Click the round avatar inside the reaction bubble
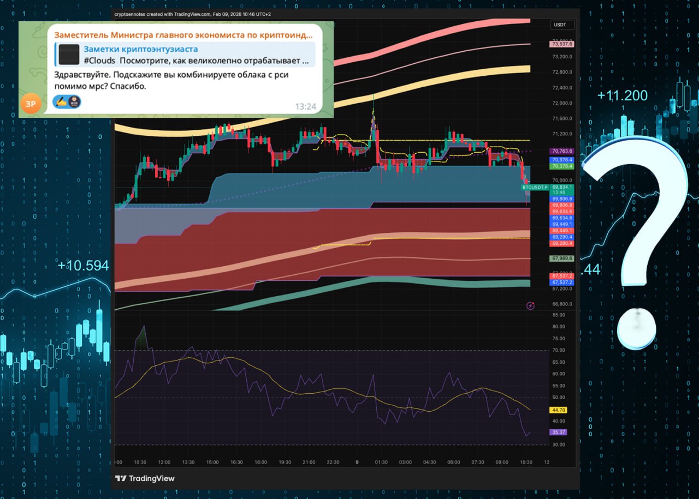This screenshot has width=699, height=499. click(74, 101)
